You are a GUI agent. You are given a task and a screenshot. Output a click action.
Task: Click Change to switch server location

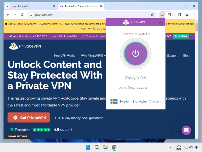[155, 102]
